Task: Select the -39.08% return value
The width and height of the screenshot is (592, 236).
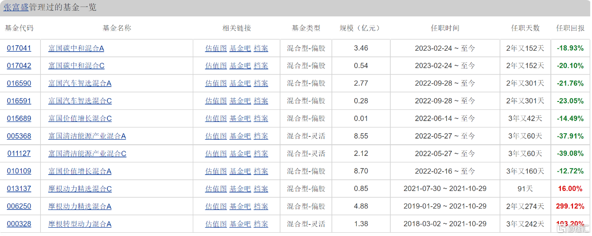Action: click(570, 154)
